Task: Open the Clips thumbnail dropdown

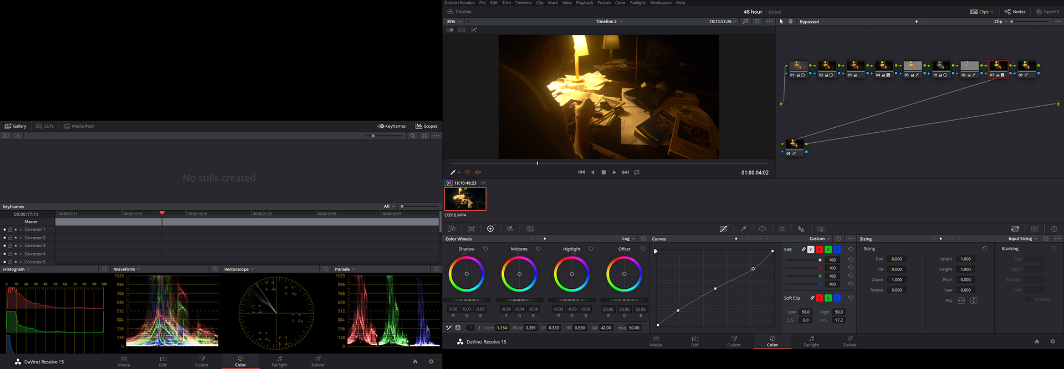Action: (x=982, y=12)
